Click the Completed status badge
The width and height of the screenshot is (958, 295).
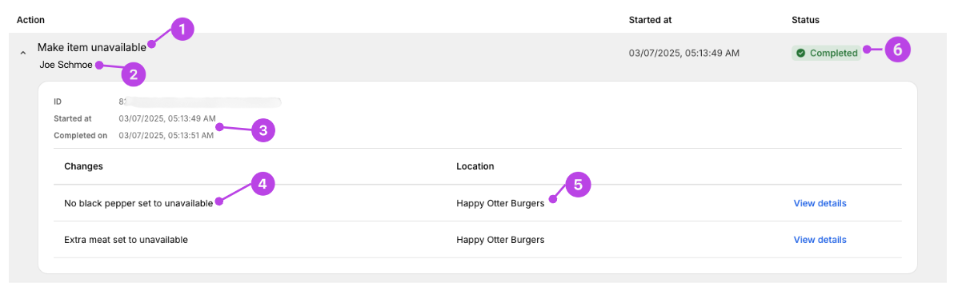(827, 53)
